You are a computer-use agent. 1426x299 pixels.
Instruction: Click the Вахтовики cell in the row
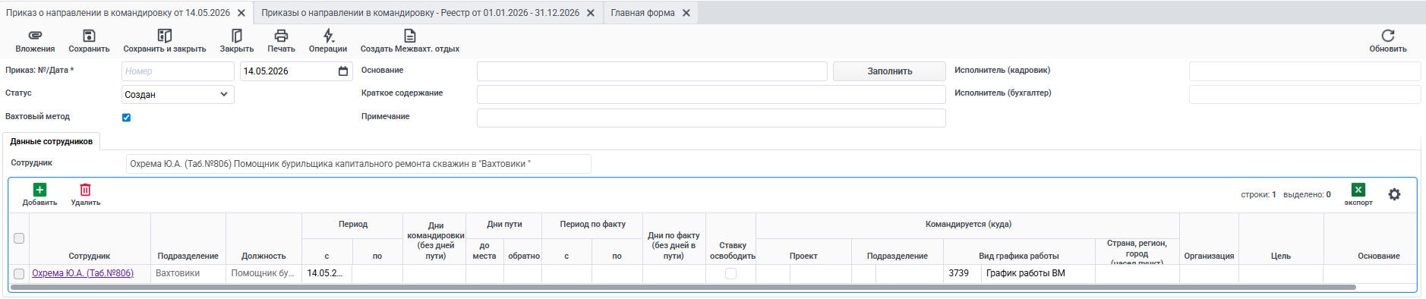click(x=188, y=273)
